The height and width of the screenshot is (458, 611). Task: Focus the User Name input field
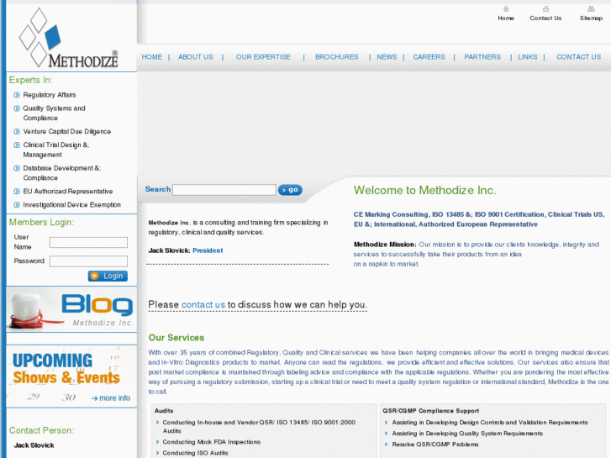88,243
